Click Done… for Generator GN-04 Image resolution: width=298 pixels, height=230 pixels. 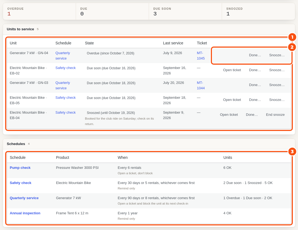point(255,55)
